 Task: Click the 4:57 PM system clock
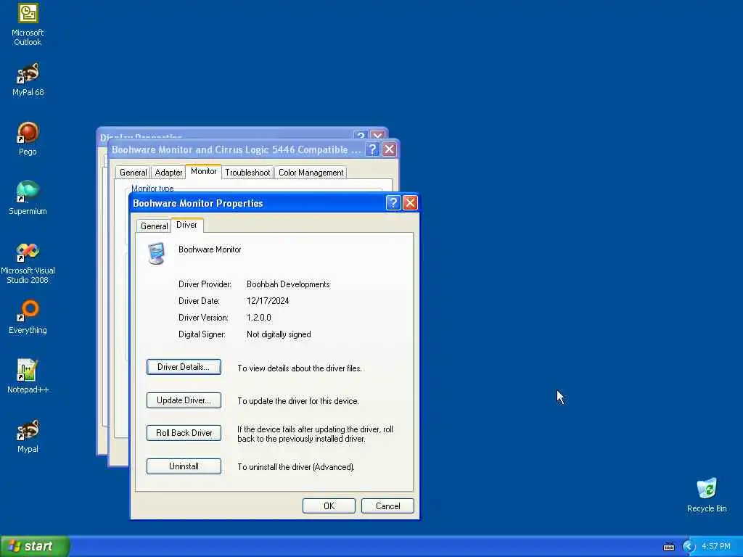[x=716, y=547]
